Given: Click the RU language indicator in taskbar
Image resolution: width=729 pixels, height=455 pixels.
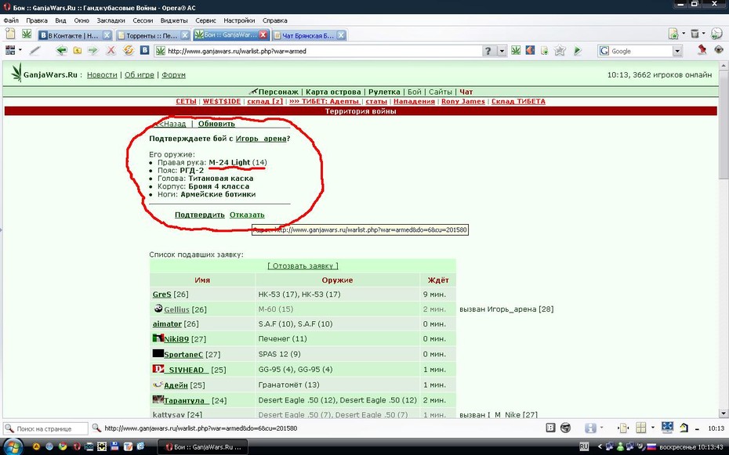Looking at the screenshot, I should [584, 446].
